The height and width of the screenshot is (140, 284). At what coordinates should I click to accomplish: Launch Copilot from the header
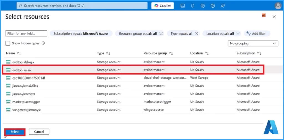(x=163, y=6)
